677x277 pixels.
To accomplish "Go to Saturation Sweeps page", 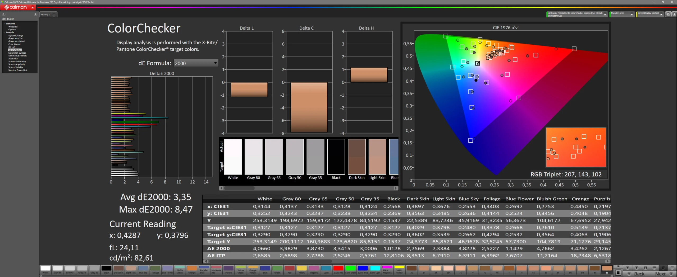I will click(17, 53).
